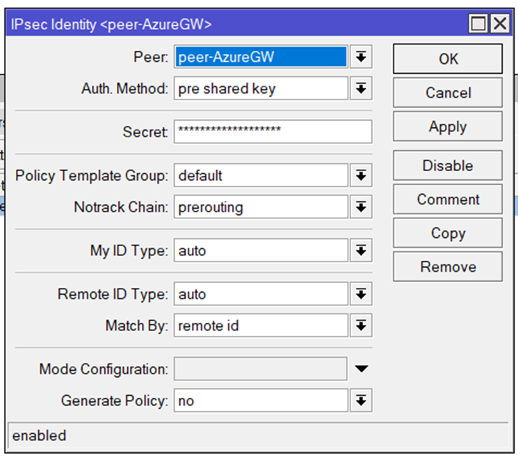
Task: Open the My ID Type dropdown arrow
Action: [361, 250]
